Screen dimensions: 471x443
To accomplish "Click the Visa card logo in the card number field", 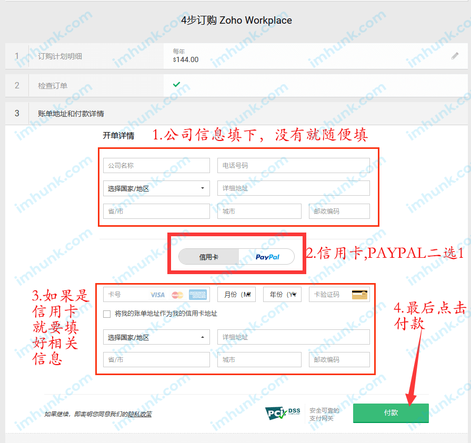I will tap(158, 295).
